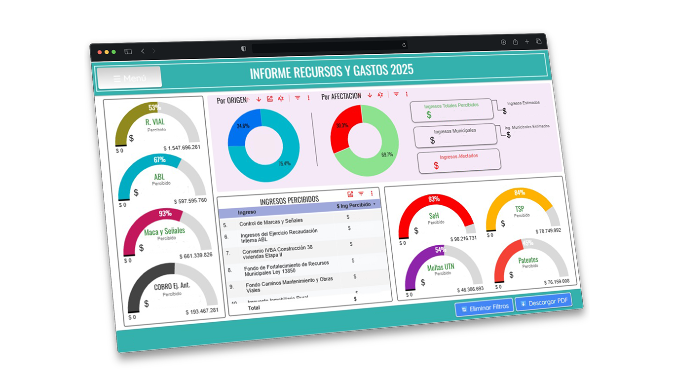Open more options for Por AFECTACION chart
Image resolution: width=674 pixels, height=379 pixels.
point(407,94)
